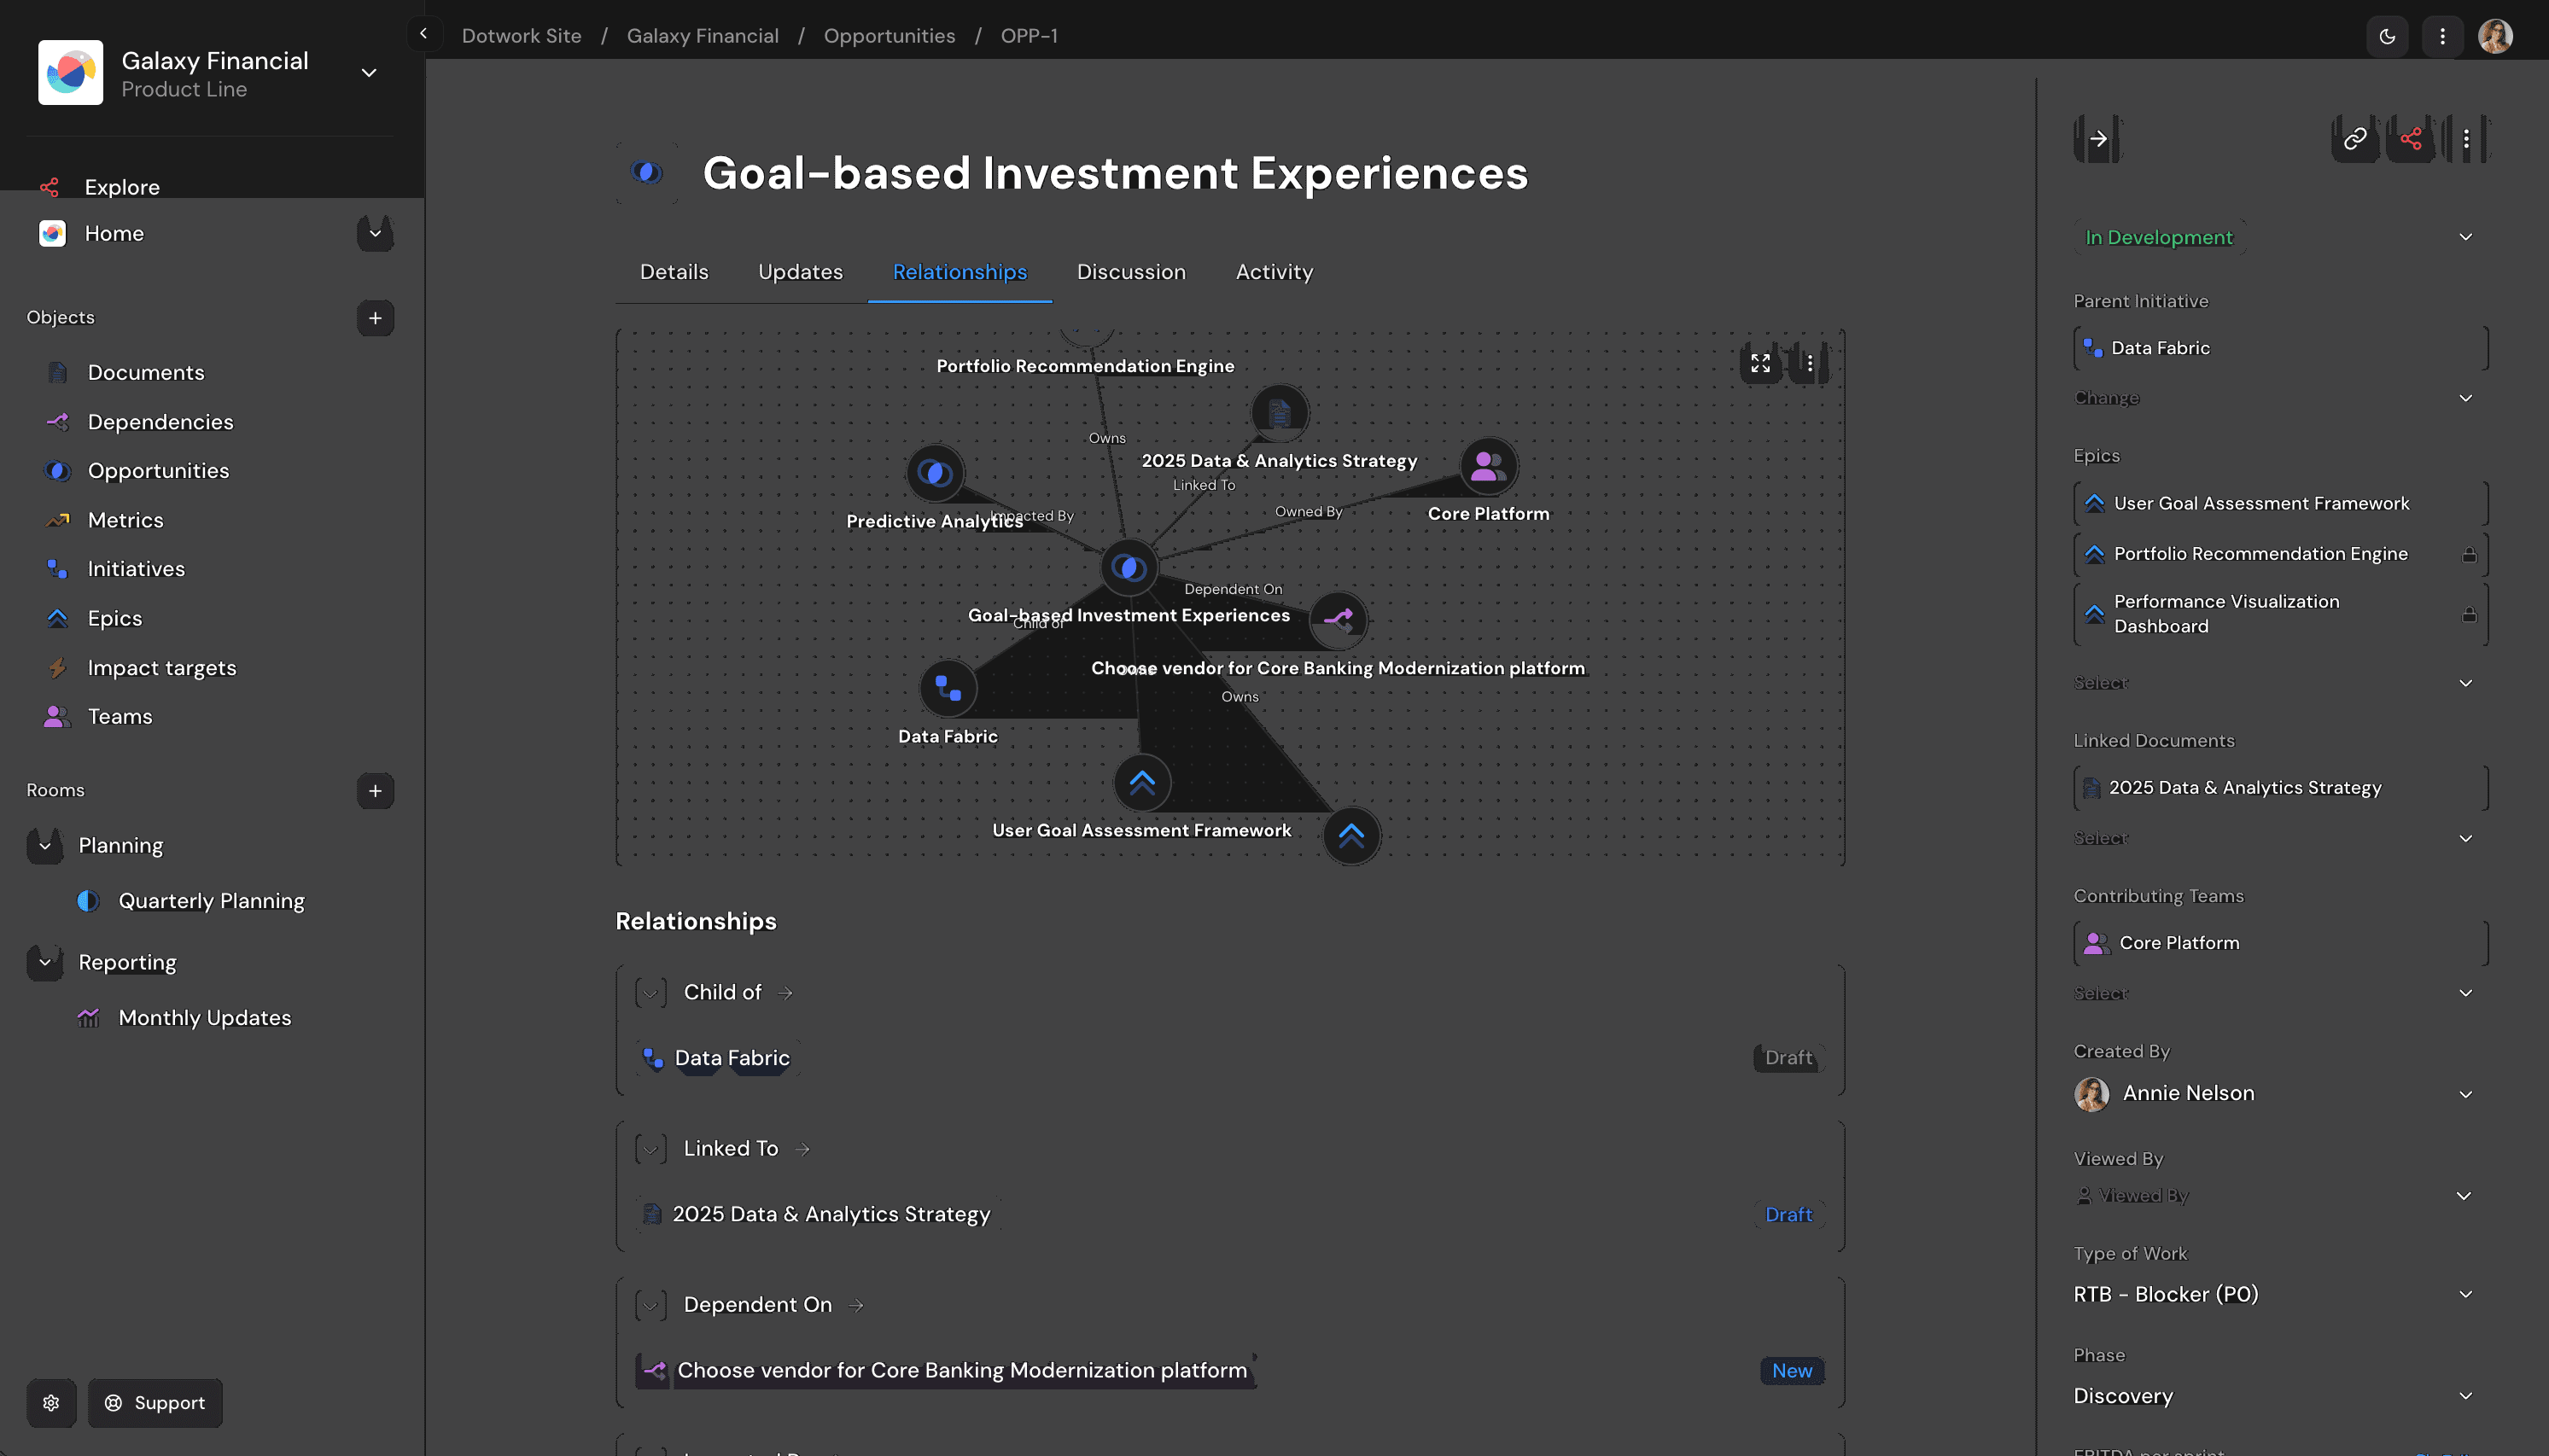Viewport: 2549px width, 1456px height.
Task: Add a new object with the plus button
Action: pos(374,317)
